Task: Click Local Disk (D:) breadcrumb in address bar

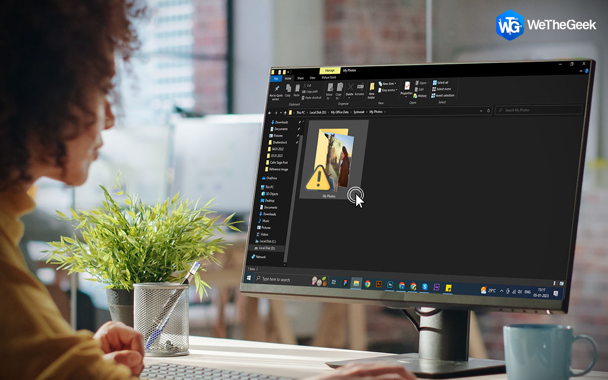Action: click(x=318, y=112)
